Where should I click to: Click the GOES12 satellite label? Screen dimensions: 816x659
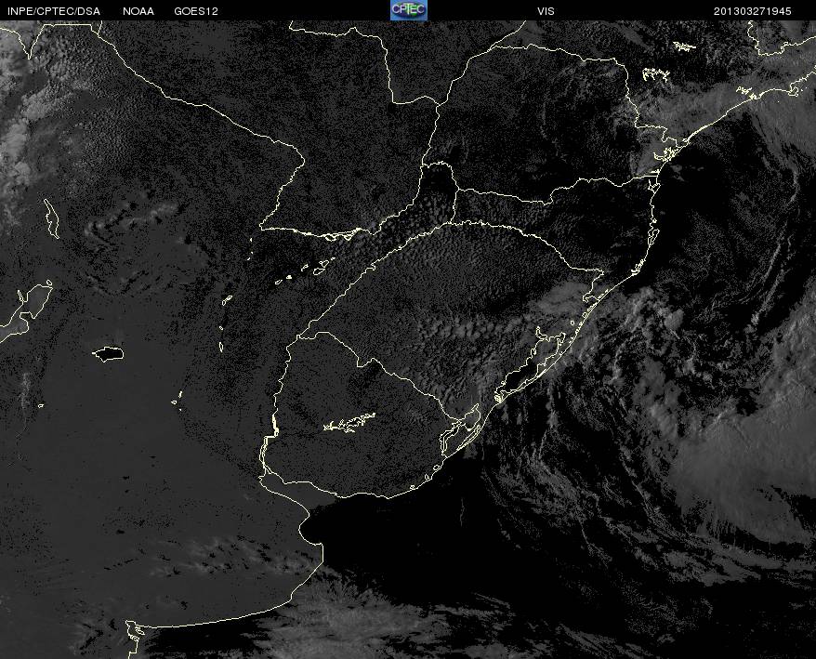196,11
